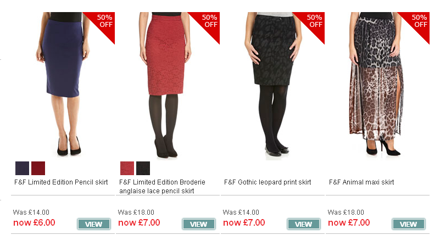Select the black Broderie anglaise skirt swatch

[143, 168]
